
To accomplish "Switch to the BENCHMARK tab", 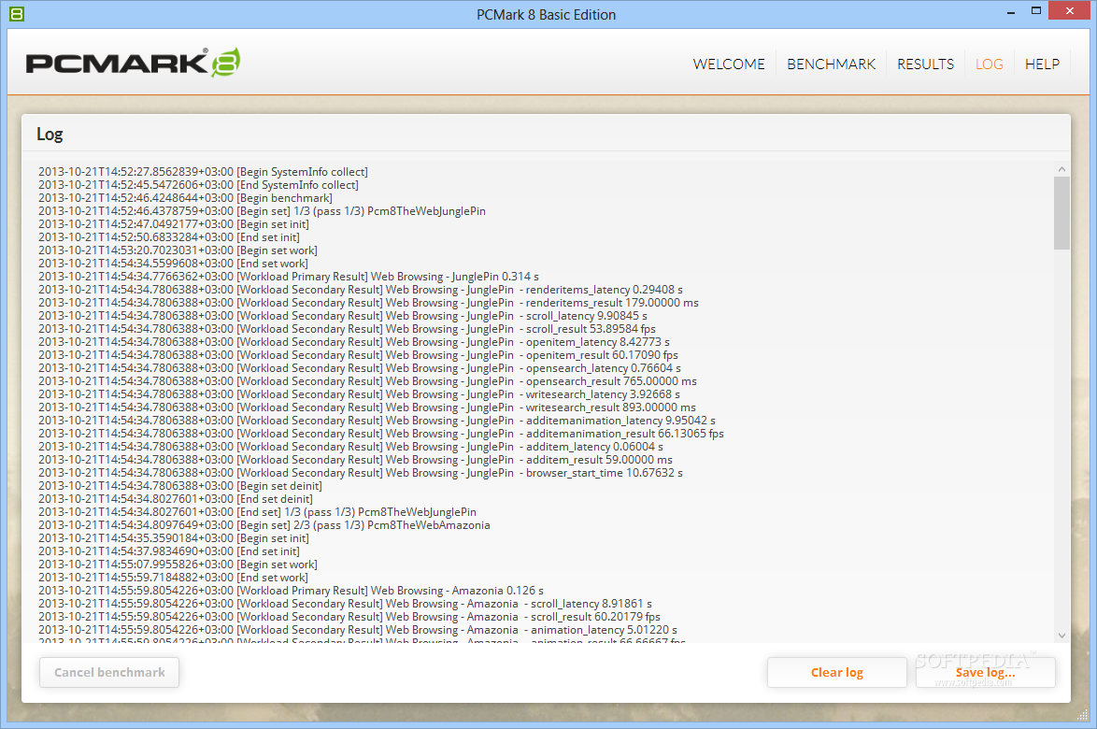I will pyautogui.click(x=831, y=64).
